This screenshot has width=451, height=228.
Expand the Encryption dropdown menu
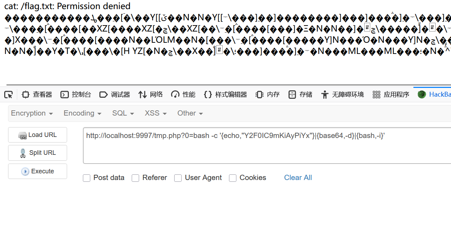tap(32, 113)
